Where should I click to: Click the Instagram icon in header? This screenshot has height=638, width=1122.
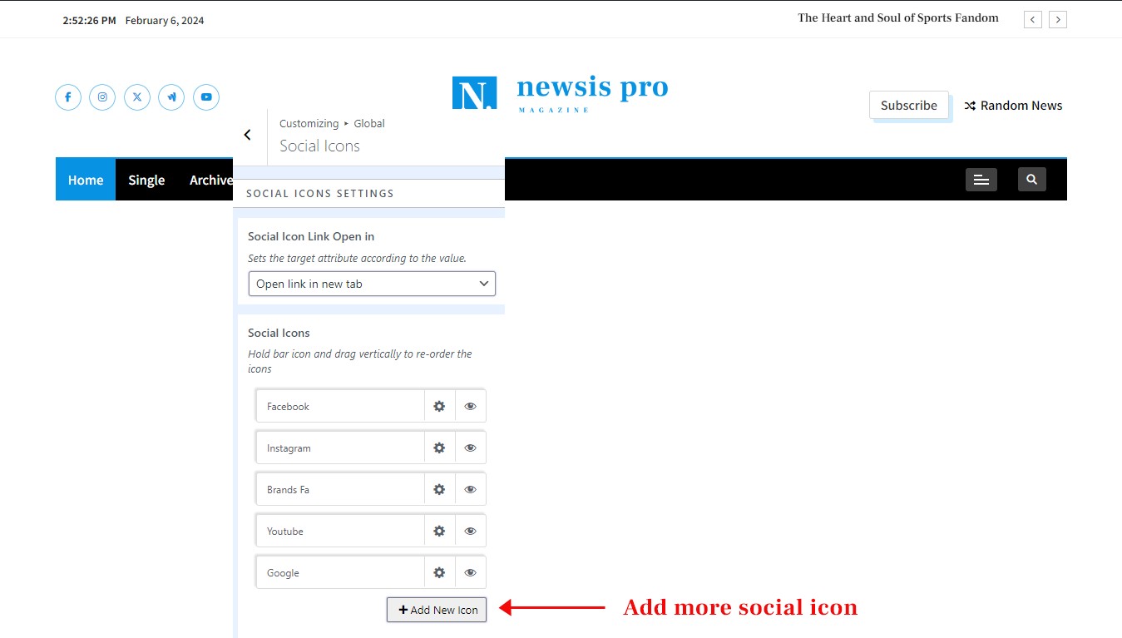point(102,97)
